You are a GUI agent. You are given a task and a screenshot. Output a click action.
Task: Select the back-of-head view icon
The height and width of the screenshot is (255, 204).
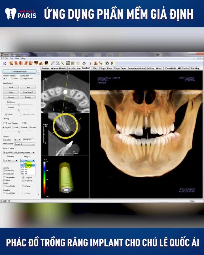46,63
